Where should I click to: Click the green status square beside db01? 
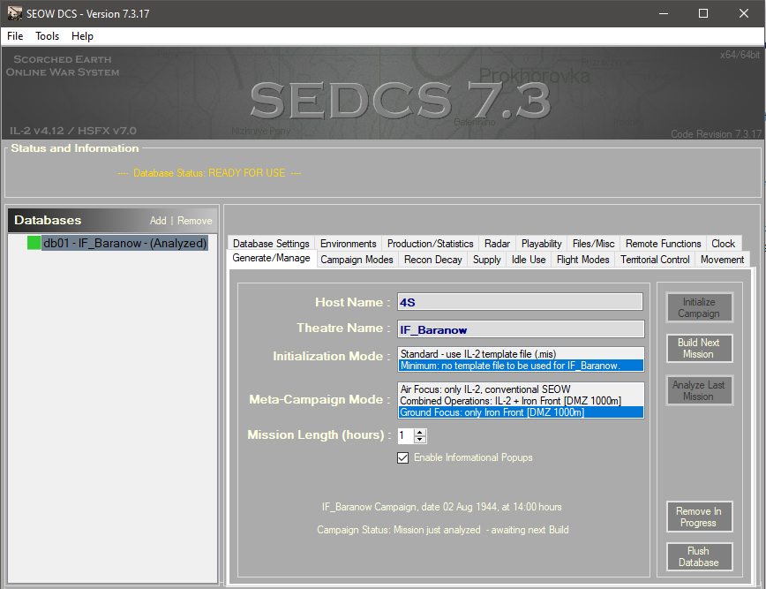[34, 243]
